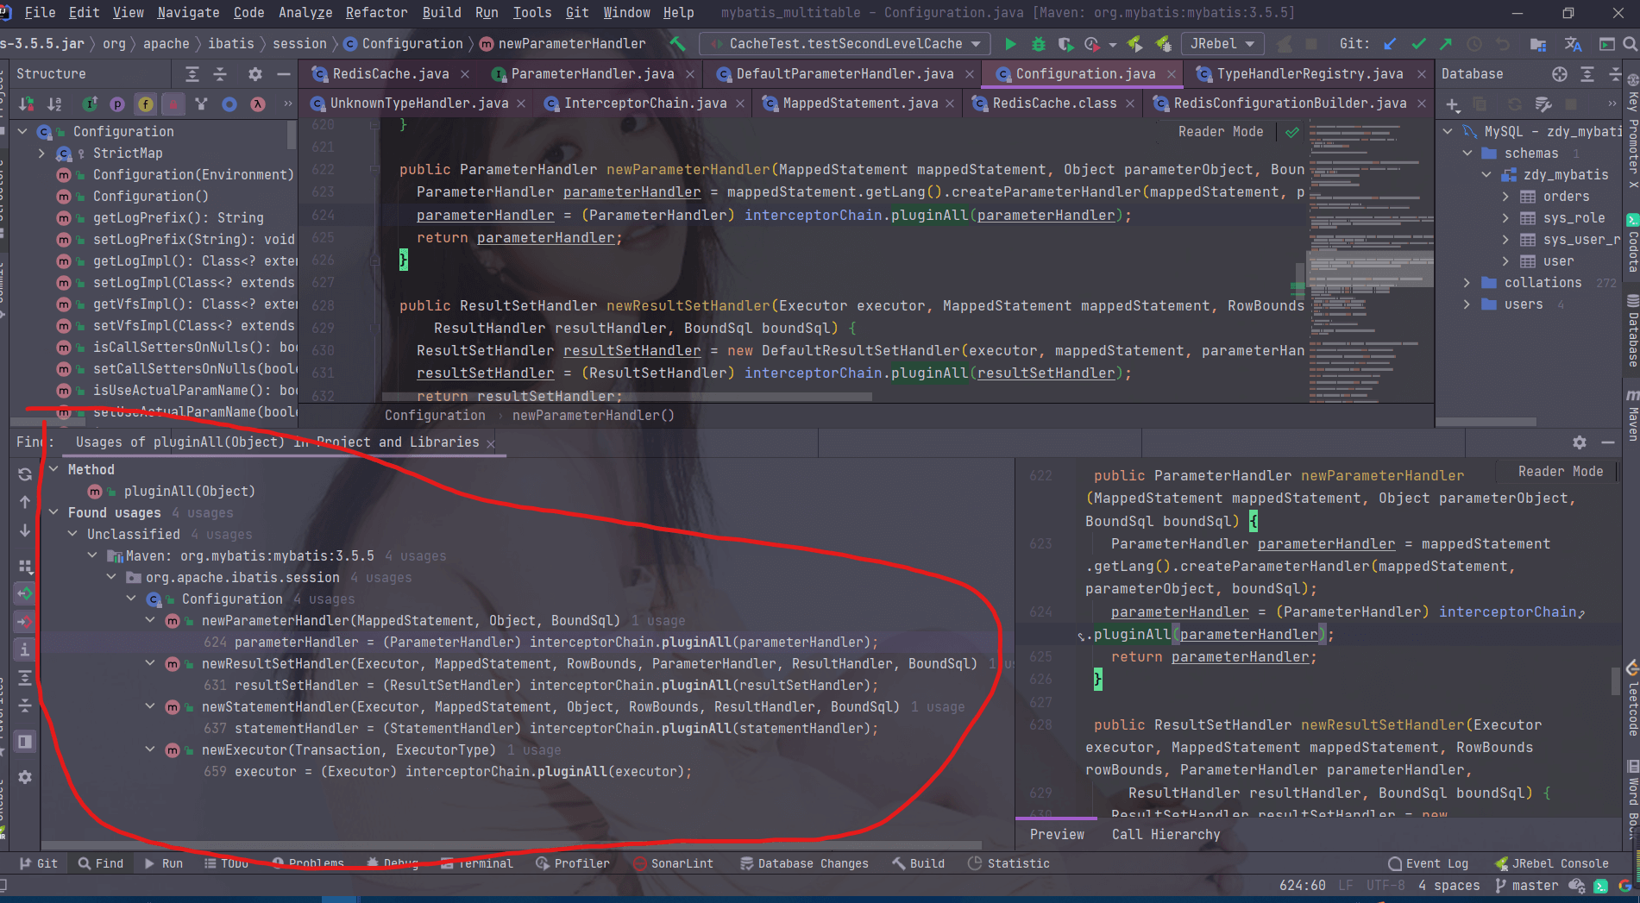
Task: Open group-by options in Find panel
Action: coord(25,567)
